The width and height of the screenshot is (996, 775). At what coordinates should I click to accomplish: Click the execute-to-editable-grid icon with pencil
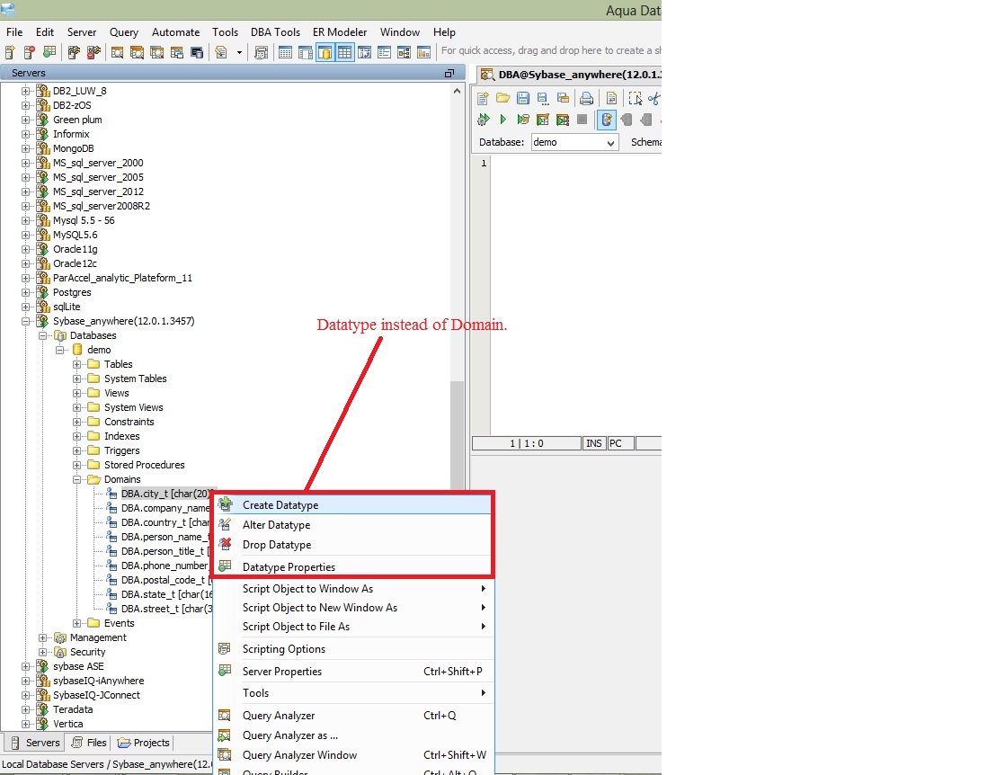542,120
